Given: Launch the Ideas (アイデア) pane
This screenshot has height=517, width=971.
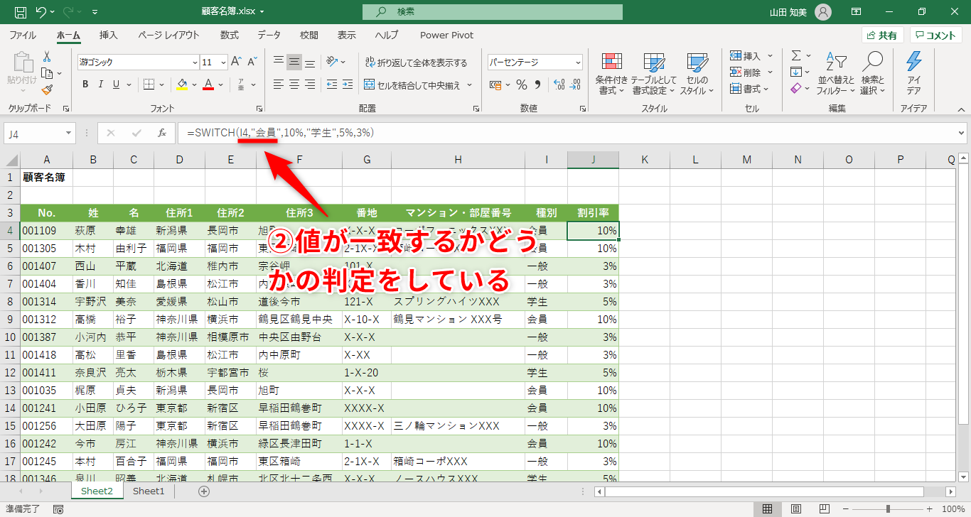Looking at the screenshot, I should [x=913, y=74].
